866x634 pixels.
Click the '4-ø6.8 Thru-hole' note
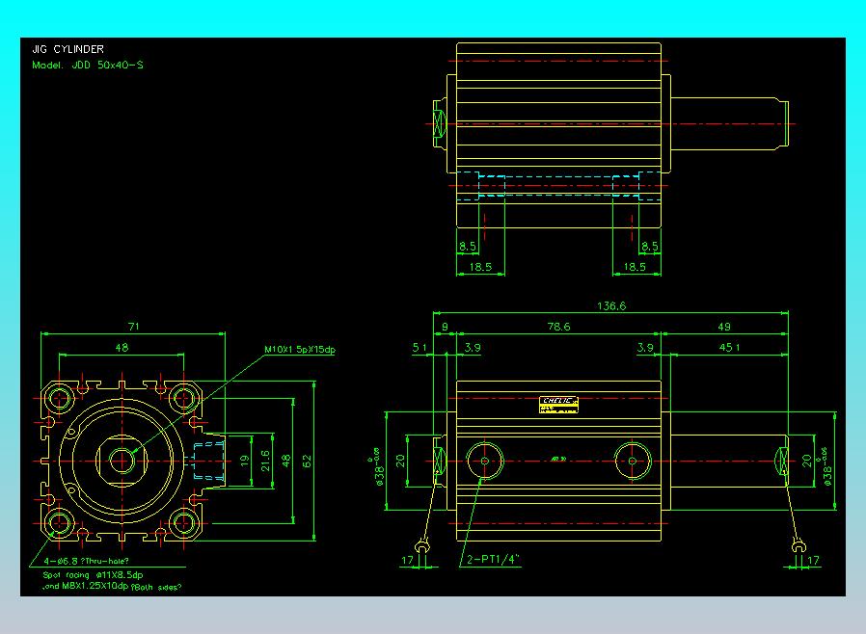(x=86, y=561)
